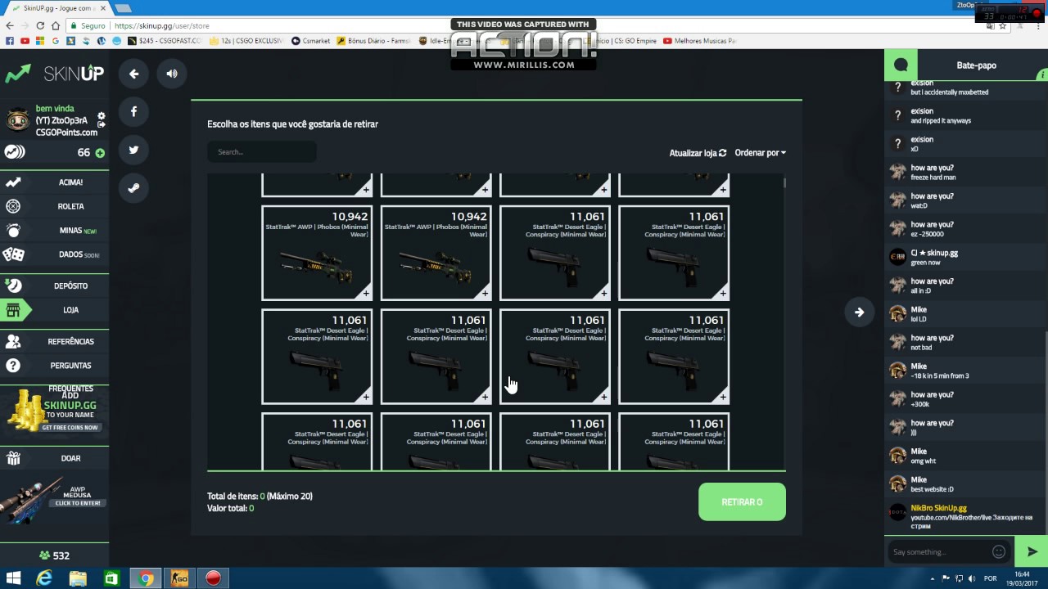The image size is (1048, 589).
Task: Open the emoji picker smiley icon
Action: [x=999, y=551]
